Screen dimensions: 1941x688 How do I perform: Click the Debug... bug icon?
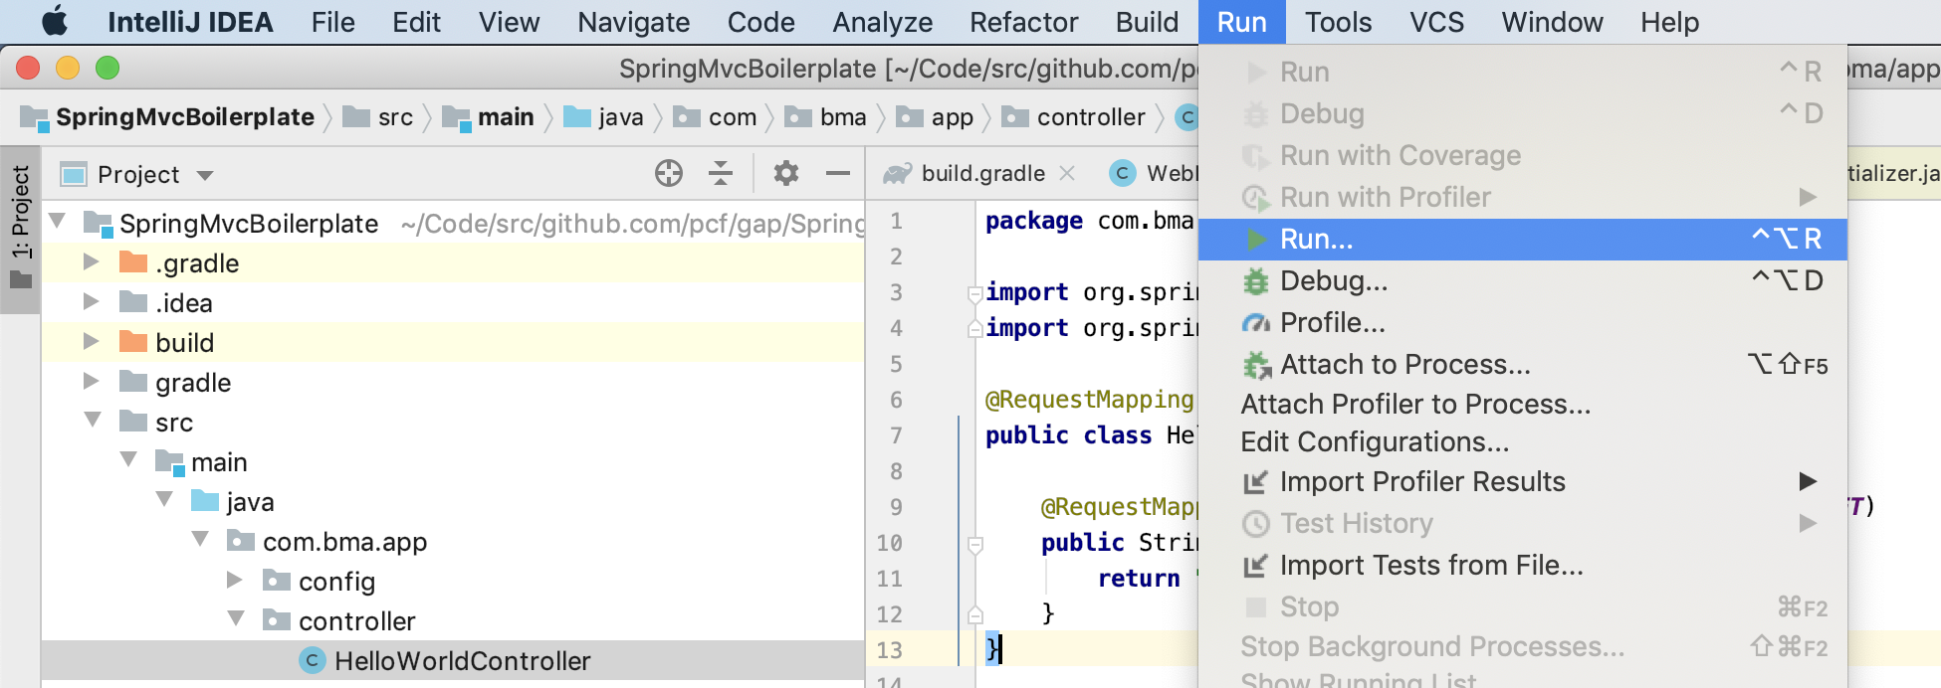coord(1256,281)
